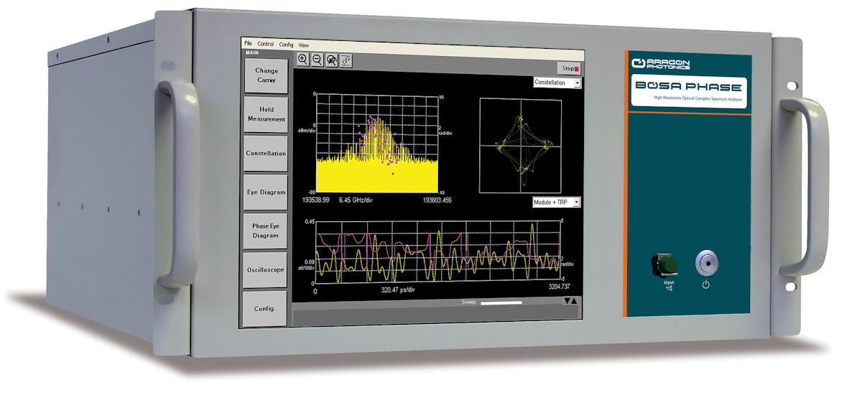The image size is (862, 418).
Task: Switch to the Oscilloscope view button
Action: point(266,270)
